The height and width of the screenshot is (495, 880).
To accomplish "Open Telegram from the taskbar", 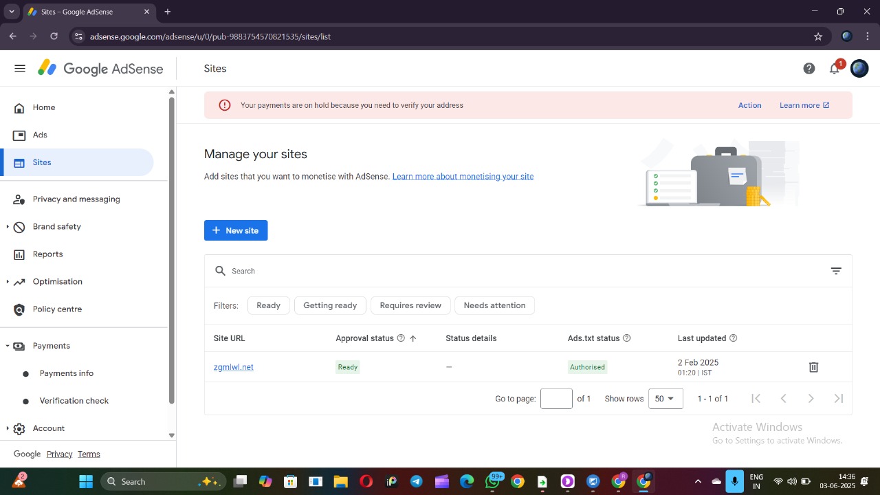I will pos(417,481).
